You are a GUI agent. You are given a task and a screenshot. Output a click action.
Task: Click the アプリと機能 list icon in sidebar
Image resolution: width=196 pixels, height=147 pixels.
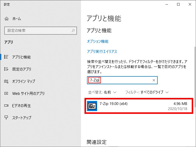click(6, 57)
